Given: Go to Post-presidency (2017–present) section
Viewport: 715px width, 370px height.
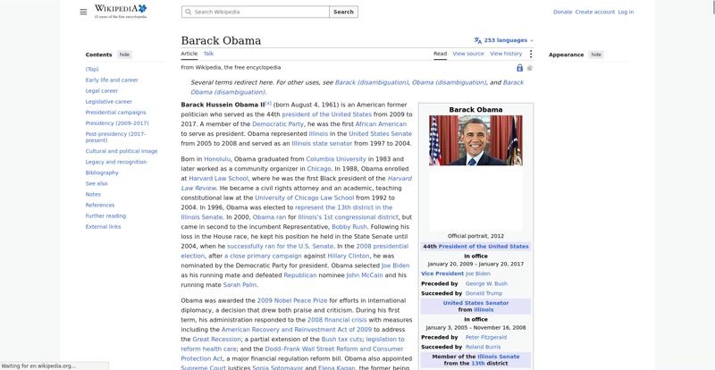Looking at the screenshot, I should [x=115, y=138].
